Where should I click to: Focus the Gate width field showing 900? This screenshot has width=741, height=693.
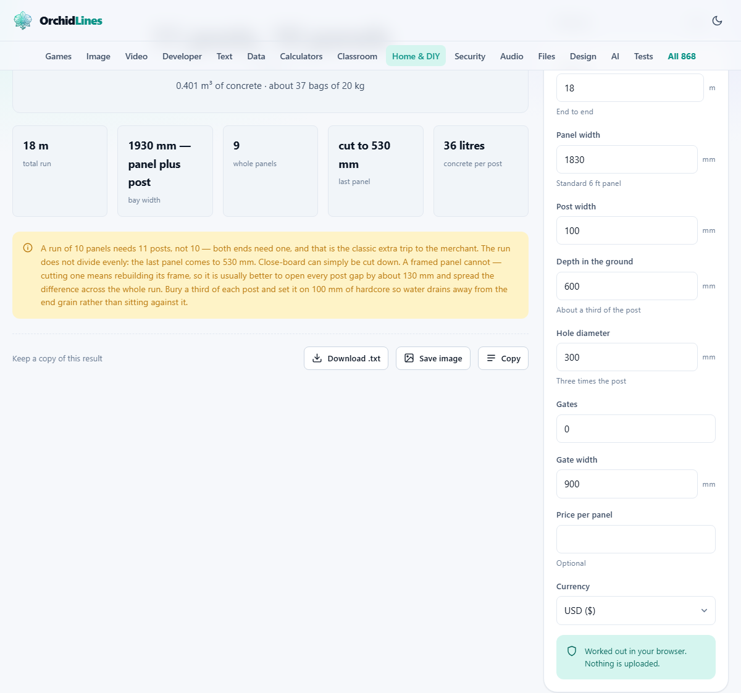(627, 484)
